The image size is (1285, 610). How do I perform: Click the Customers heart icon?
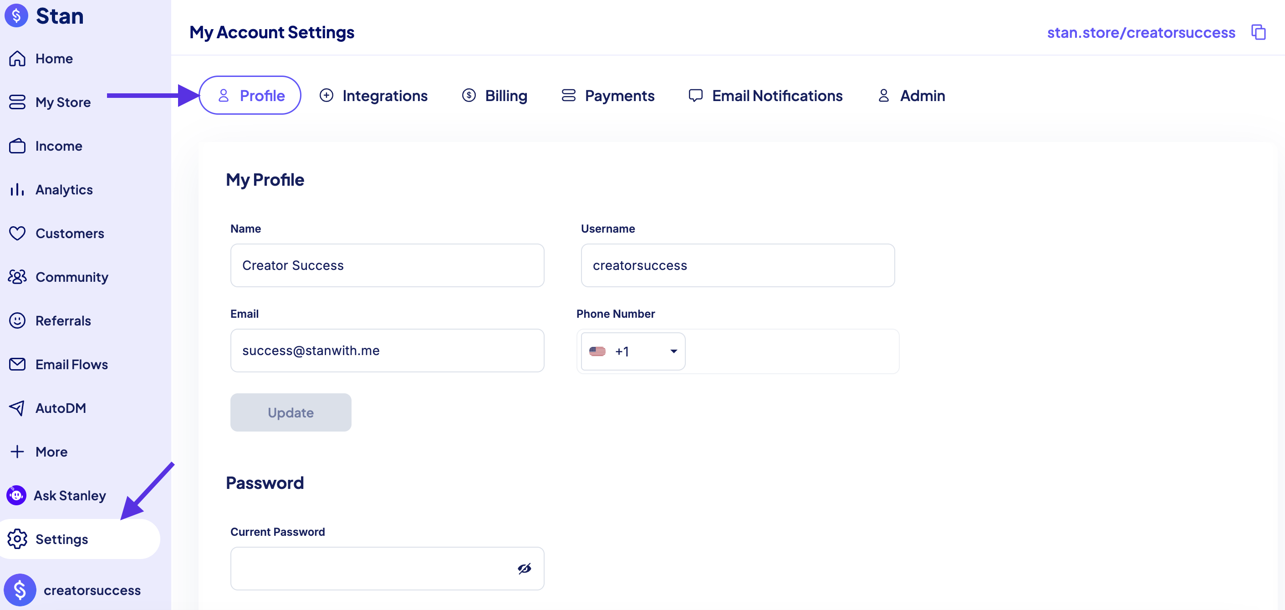click(x=17, y=233)
